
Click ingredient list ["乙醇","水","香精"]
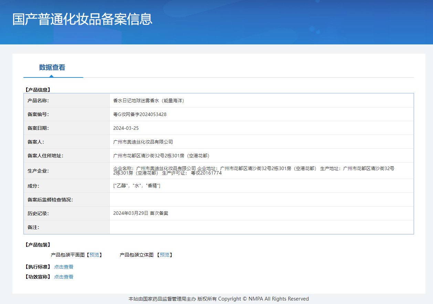137,186
